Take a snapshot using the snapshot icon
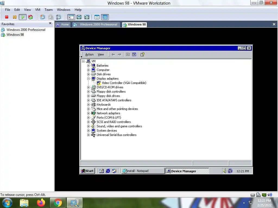 (43, 17)
